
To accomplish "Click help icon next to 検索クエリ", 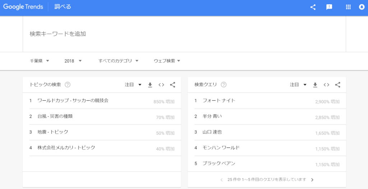I will 224,85.
